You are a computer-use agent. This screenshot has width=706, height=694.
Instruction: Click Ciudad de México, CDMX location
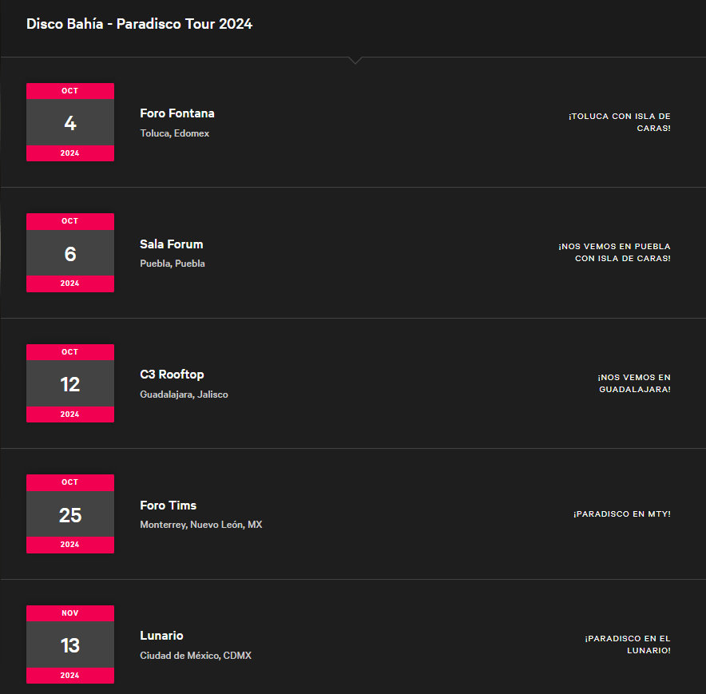coord(196,656)
